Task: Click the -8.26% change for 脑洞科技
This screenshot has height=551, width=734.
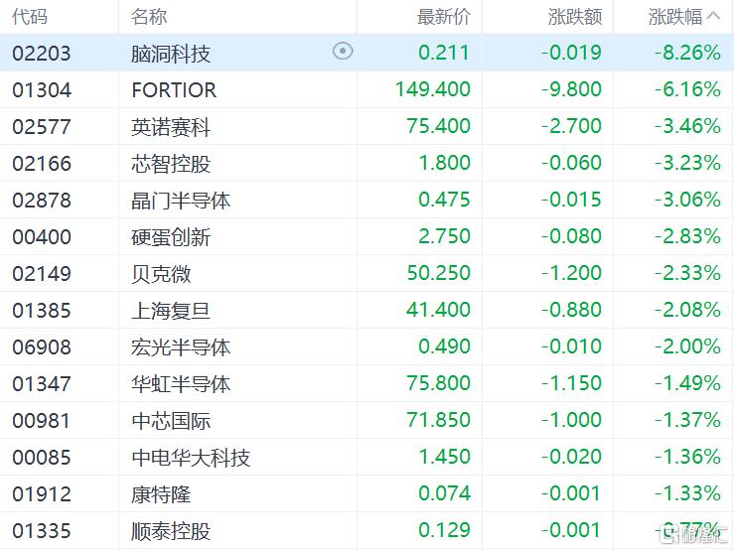Action: pyautogui.click(x=687, y=53)
